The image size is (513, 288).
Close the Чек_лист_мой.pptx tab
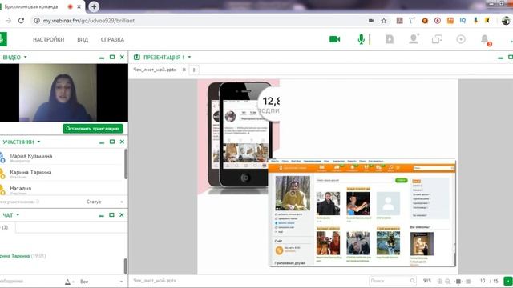point(184,70)
